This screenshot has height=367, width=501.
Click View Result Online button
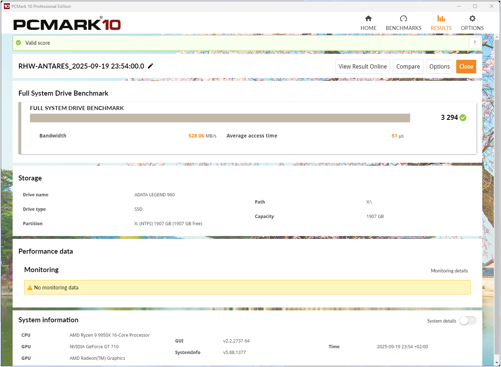pos(363,66)
